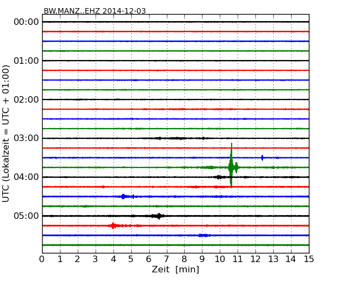Click the black event on the 05:00 trace
The height and width of the screenshot is (281, 351).
pos(158,216)
